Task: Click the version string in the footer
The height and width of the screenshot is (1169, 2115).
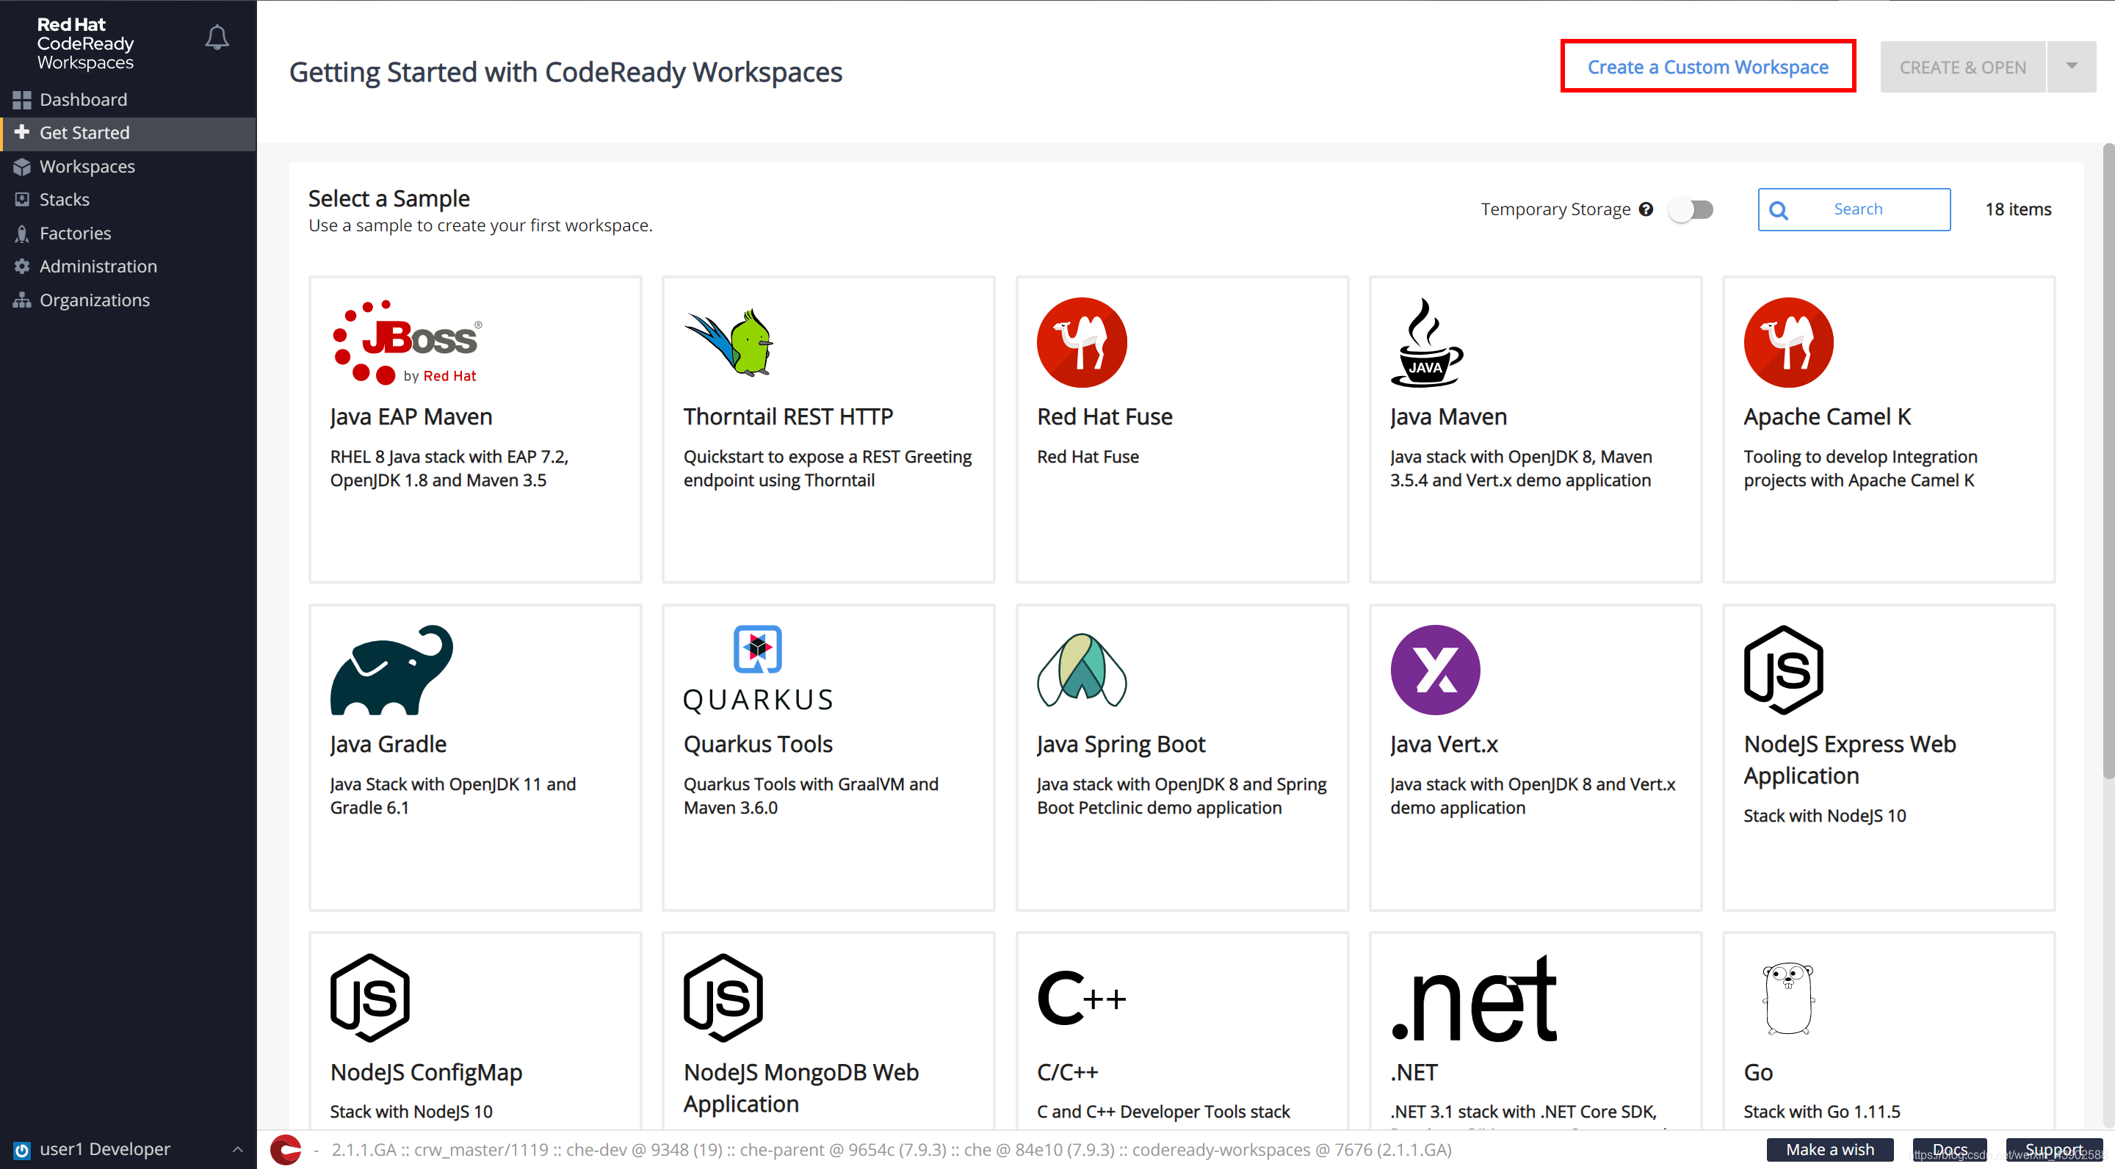Action: (x=892, y=1149)
